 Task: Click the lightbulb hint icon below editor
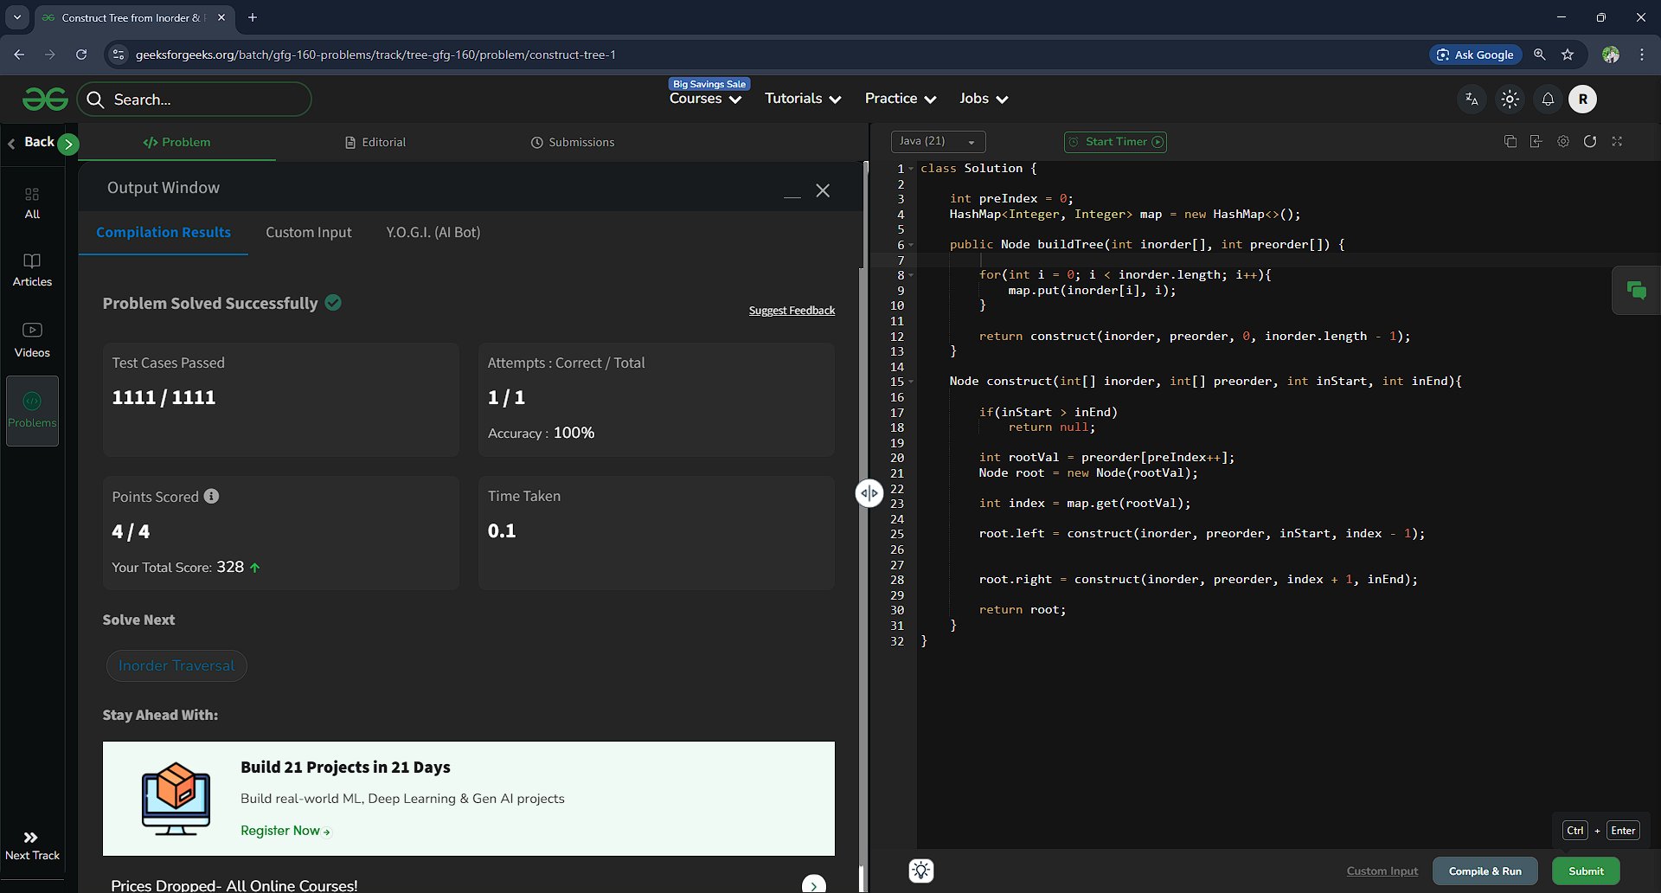pos(921,871)
